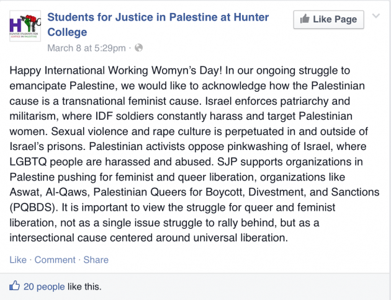This screenshot has height=300, width=391.
Task: Click the globe public-audience icon
Action: pos(138,48)
